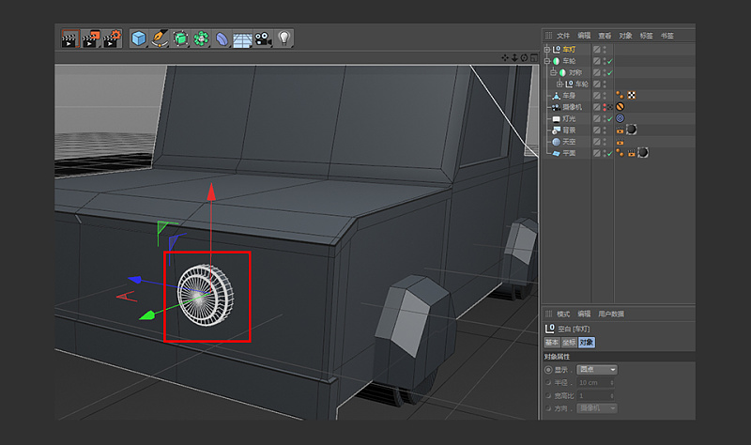The image size is (751, 445).
Task: Click viewport zoom camera icon
Action: tap(514, 58)
